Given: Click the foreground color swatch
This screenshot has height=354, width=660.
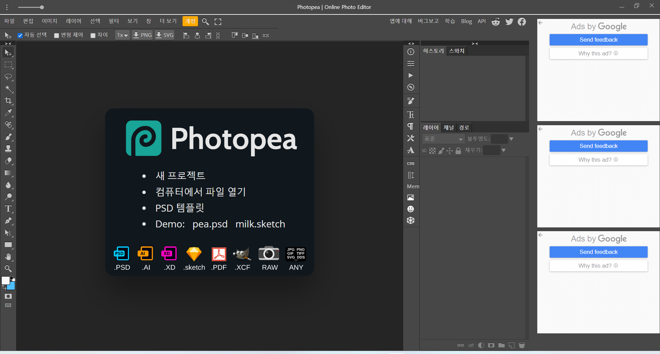Looking at the screenshot, I should coord(5,281).
